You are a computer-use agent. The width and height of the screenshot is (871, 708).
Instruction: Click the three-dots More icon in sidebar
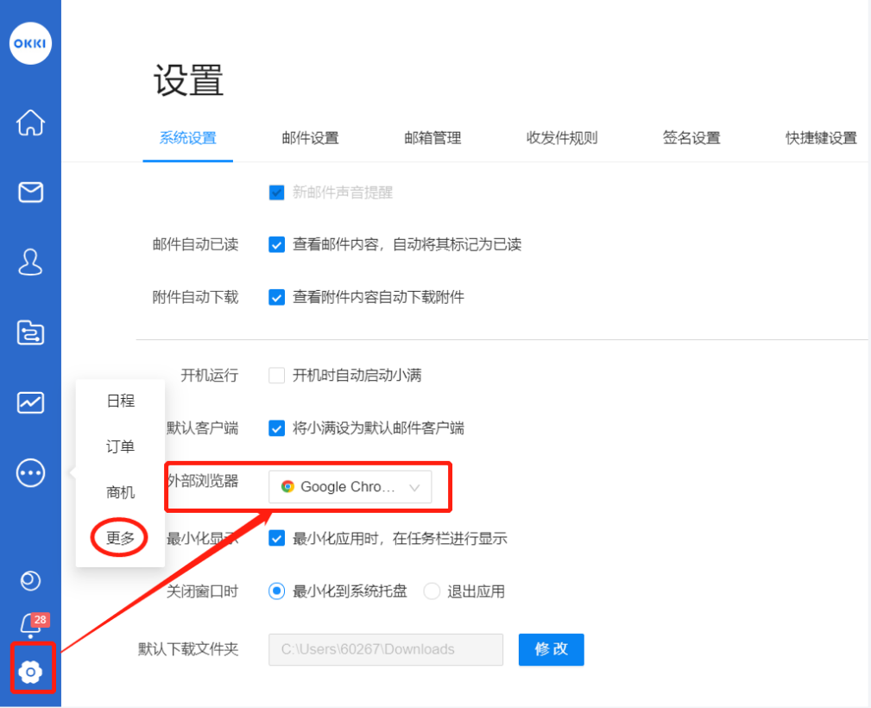pos(30,473)
